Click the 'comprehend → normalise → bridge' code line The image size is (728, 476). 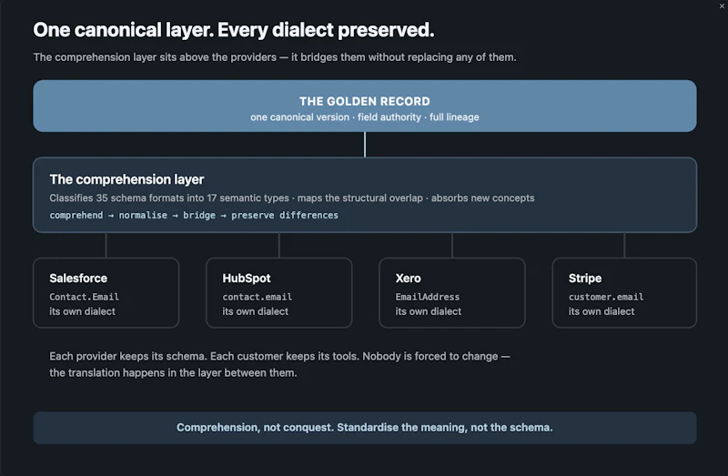tap(194, 215)
